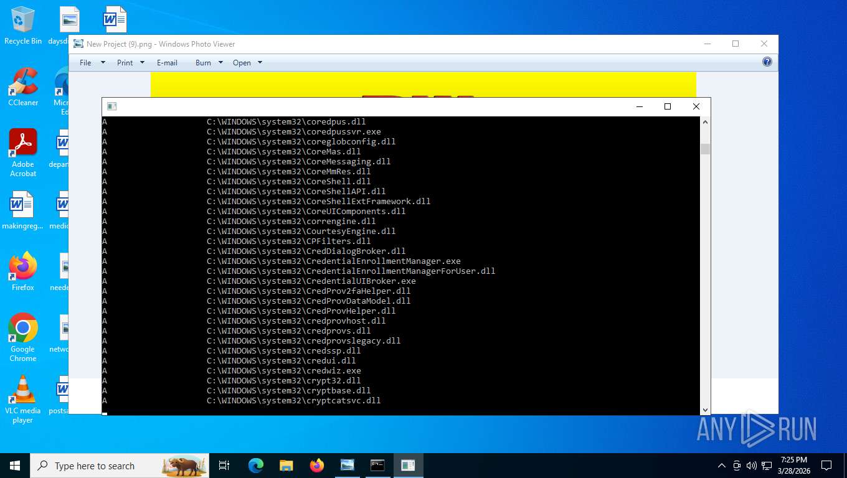
Task: Open the Burn menu in Photo Viewer
Action: click(203, 63)
